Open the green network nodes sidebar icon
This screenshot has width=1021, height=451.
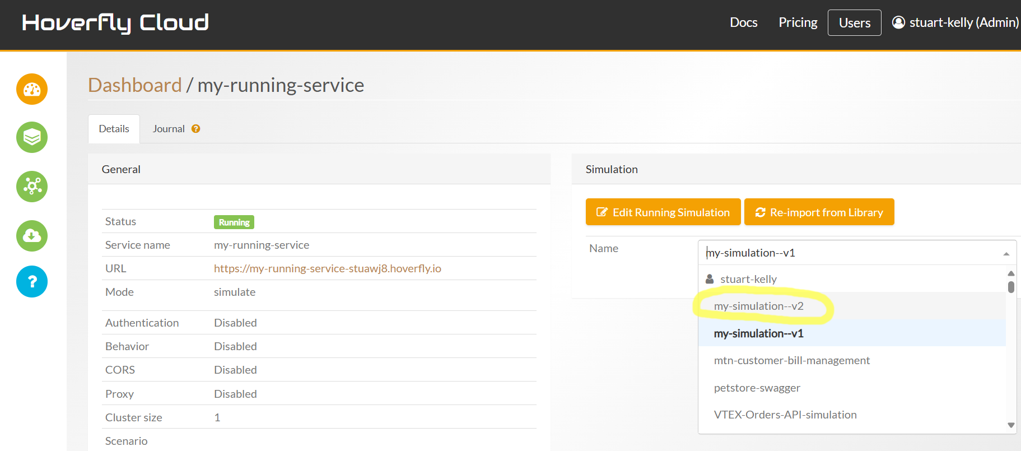(32, 187)
